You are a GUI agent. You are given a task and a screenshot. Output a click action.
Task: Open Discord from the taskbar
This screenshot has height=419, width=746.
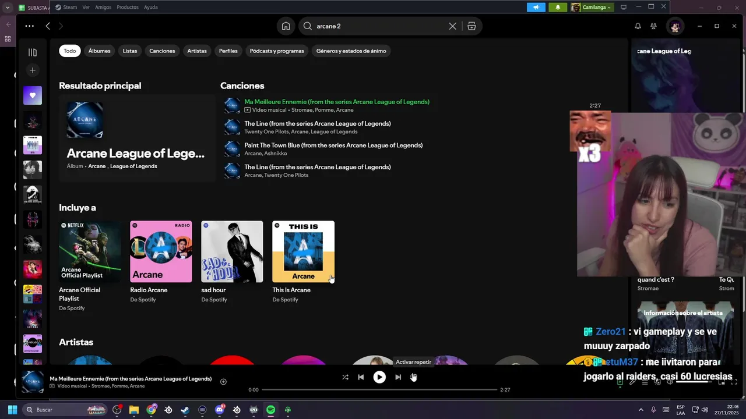220,410
